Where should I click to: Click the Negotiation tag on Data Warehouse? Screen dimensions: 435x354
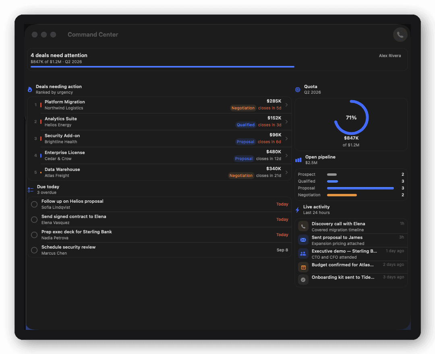[241, 176]
